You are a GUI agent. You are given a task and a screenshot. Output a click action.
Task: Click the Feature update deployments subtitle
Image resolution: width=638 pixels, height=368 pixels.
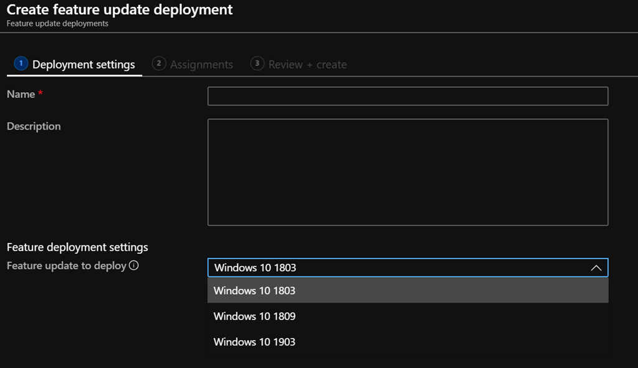click(x=57, y=24)
